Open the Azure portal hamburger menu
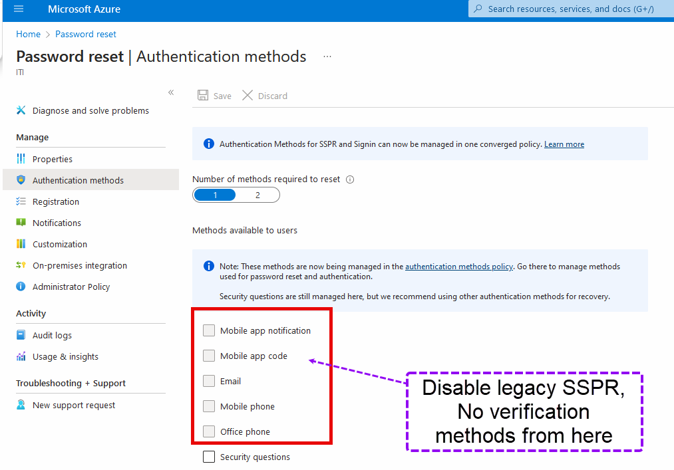 (x=19, y=9)
